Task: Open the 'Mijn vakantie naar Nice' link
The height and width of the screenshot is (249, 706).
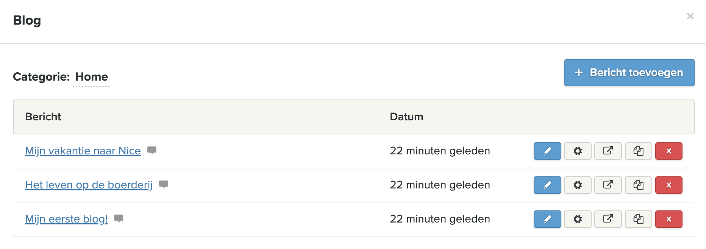Action: pos(83,151)
